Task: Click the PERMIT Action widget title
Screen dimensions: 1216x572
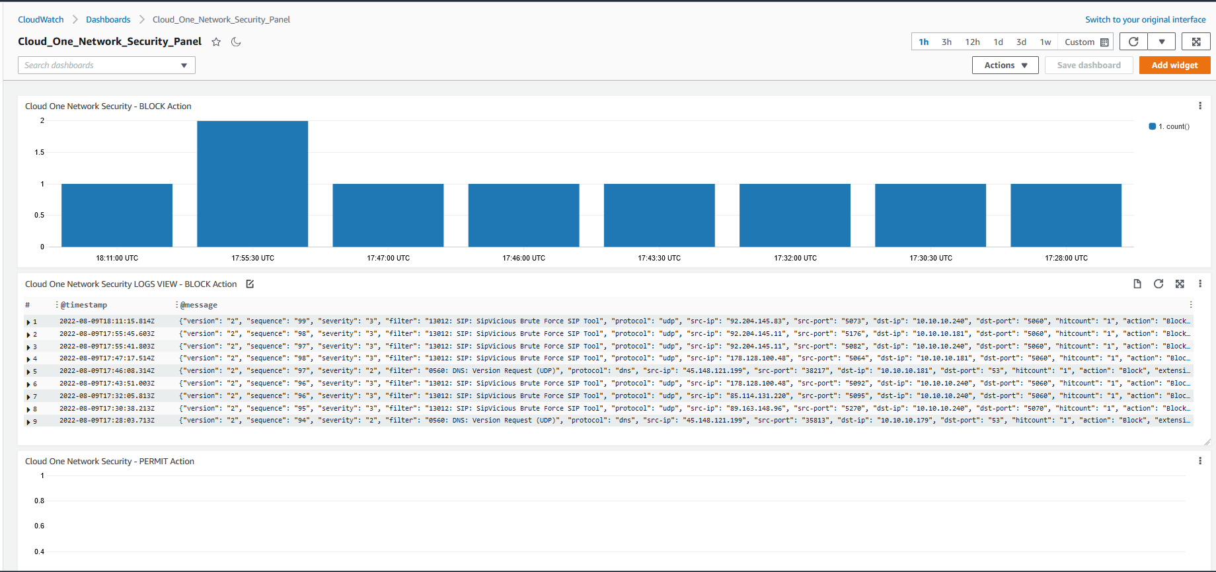Action: 110,461
